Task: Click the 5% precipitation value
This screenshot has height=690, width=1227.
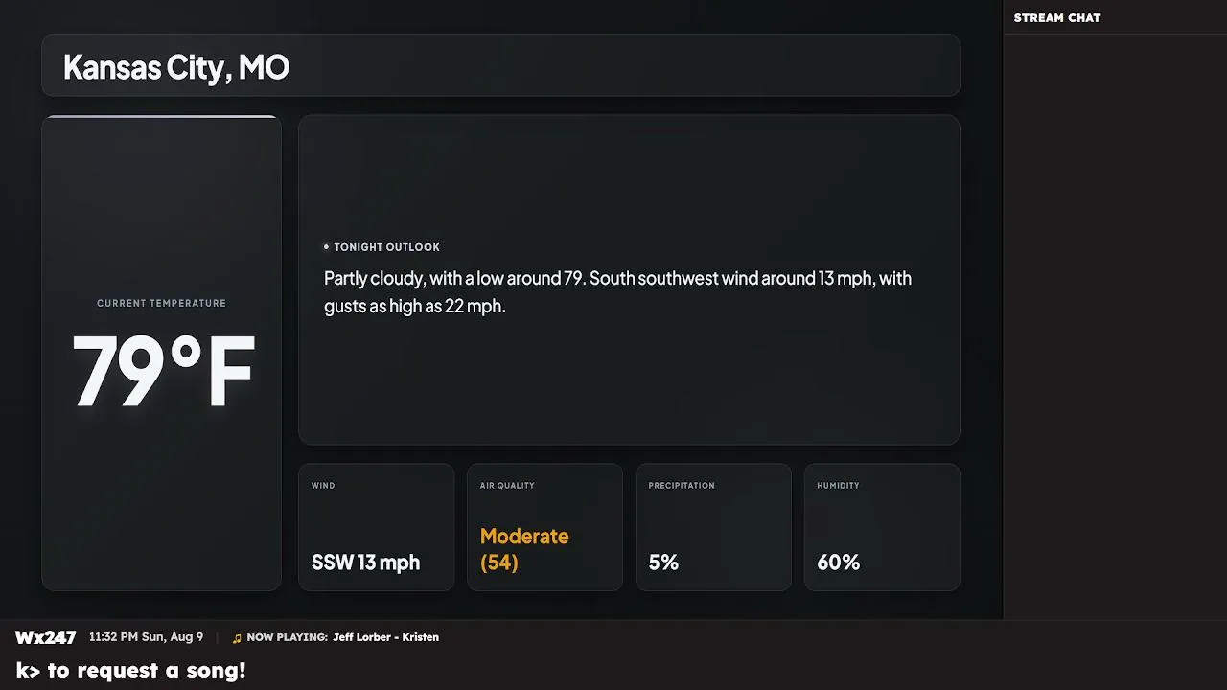Action: 663,563
